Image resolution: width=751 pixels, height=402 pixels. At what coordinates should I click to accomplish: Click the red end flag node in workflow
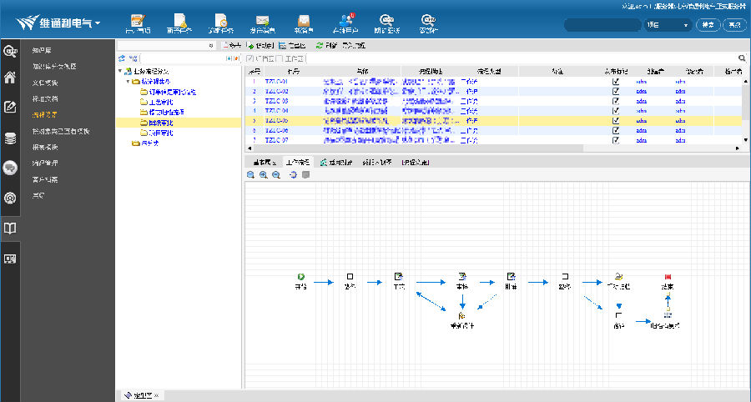point(667,276)
